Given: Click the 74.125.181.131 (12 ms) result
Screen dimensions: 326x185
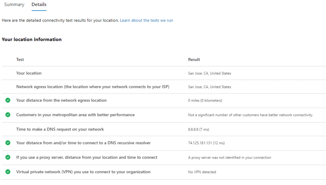Looking at the screenshot, I should point(206,143).
